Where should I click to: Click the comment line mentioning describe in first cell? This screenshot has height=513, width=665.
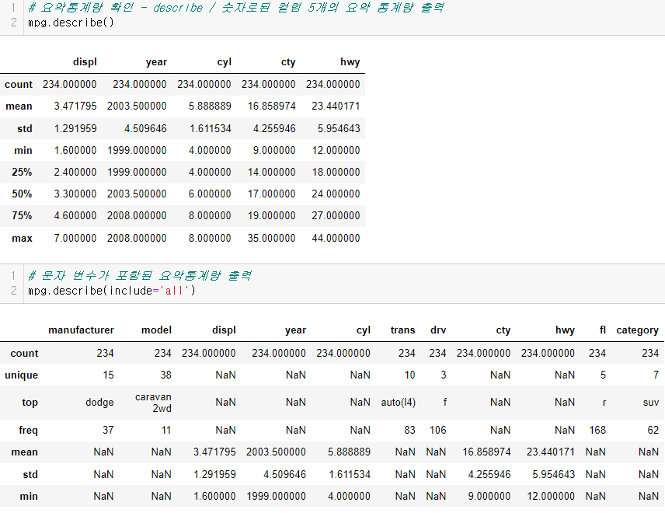coord(236,8)
